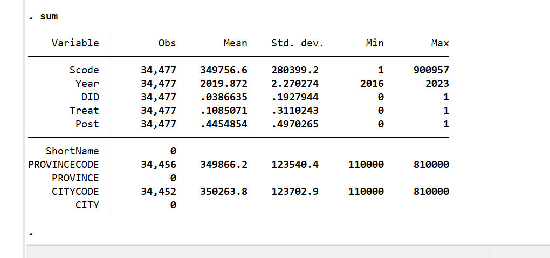The width and height of the screenshot is (550, 258).
Task: Select PROVINCECODE mean 349866.2
Action: click(224, 165)
